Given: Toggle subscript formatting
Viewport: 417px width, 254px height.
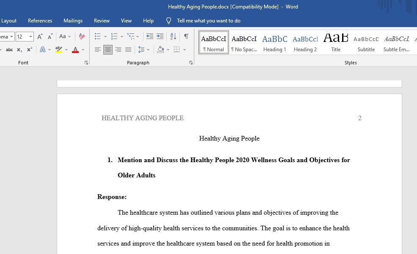Looking at the screenshot, I should [x=19, y=50].
